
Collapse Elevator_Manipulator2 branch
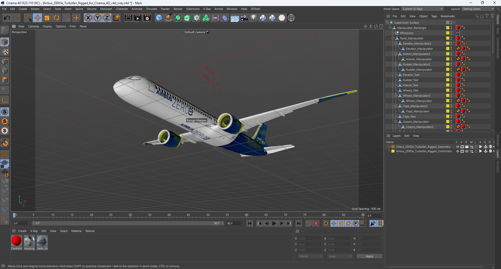click(x=396, y=44)
